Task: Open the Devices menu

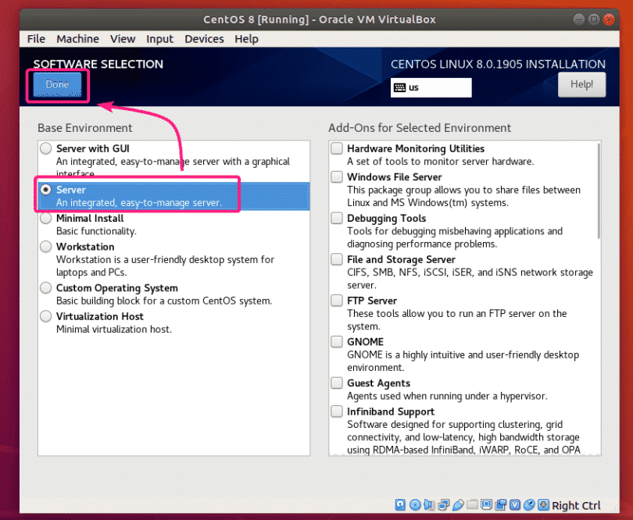Action: [204, 38]
